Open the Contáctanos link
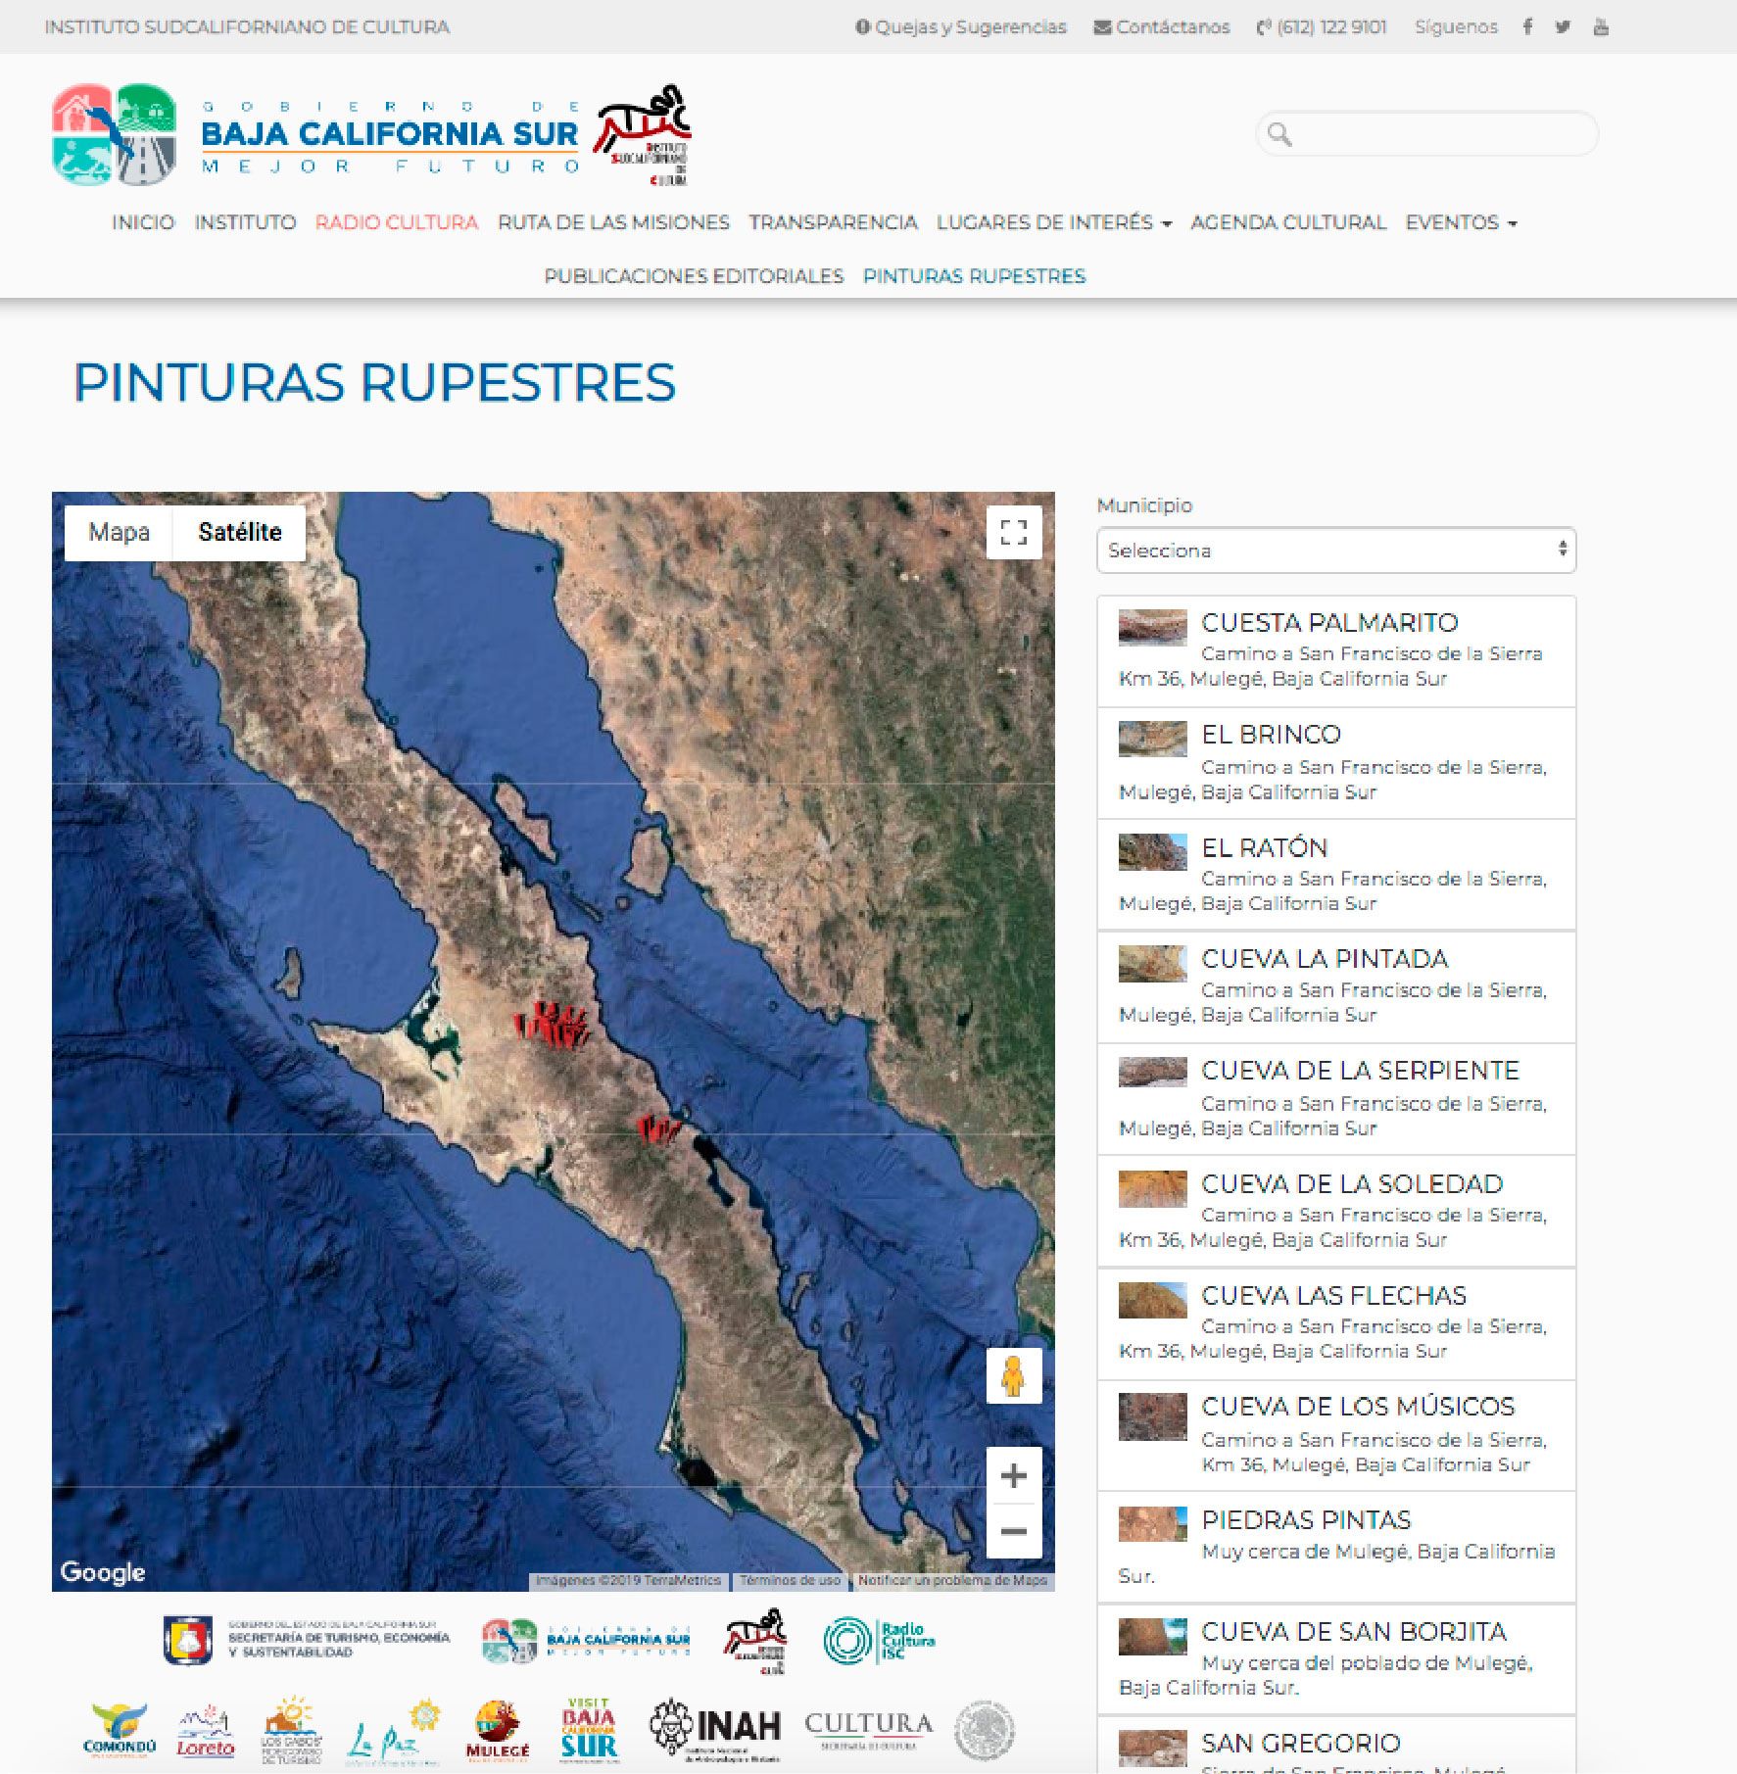 point(1162,26)
